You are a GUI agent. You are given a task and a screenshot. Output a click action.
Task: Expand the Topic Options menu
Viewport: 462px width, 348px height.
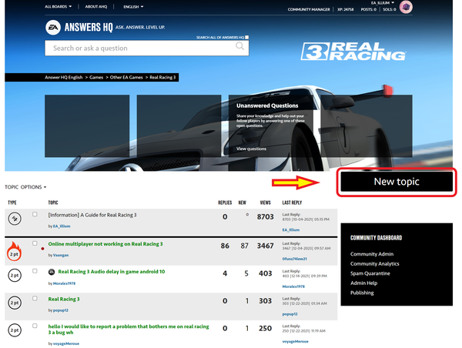tap(25, 187)
